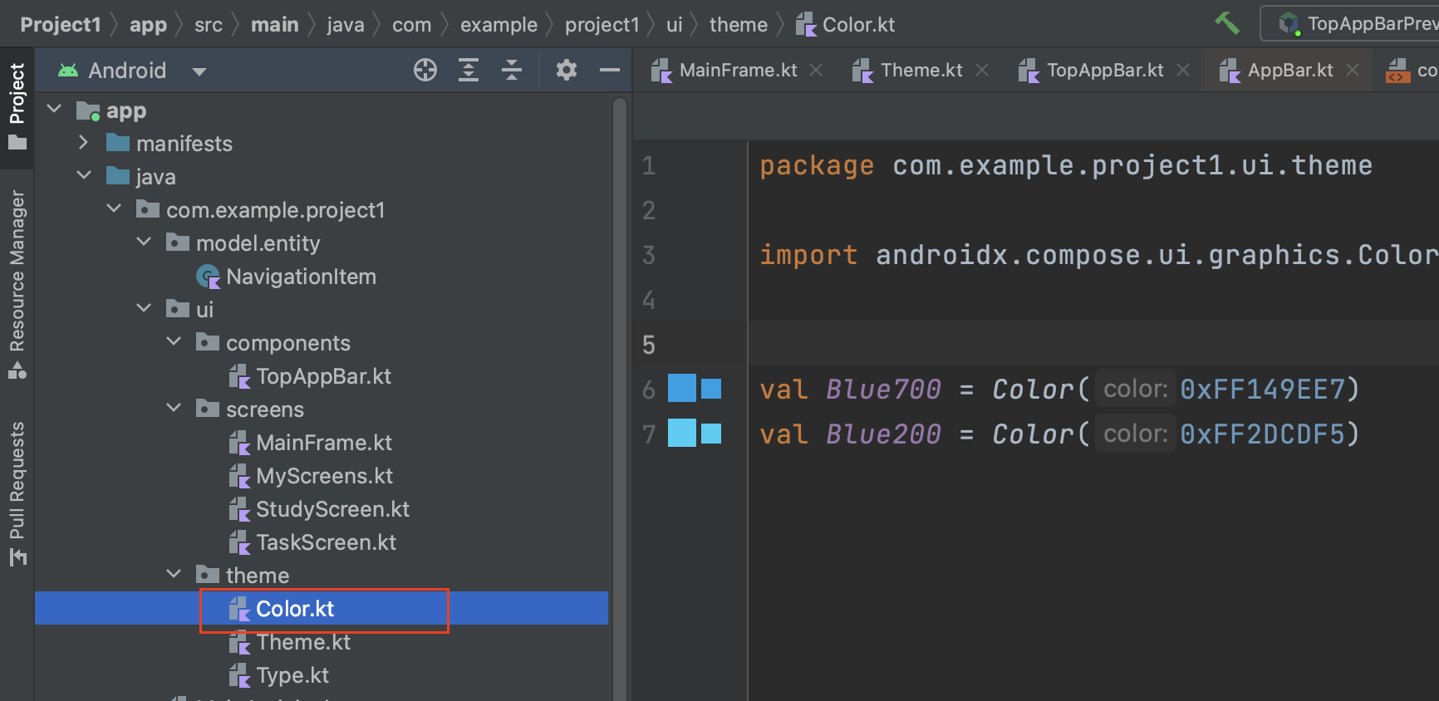1439x701 pixels.
Task: Switch to the AppBar.kt tab
Action: click(x=1289, y=71)
